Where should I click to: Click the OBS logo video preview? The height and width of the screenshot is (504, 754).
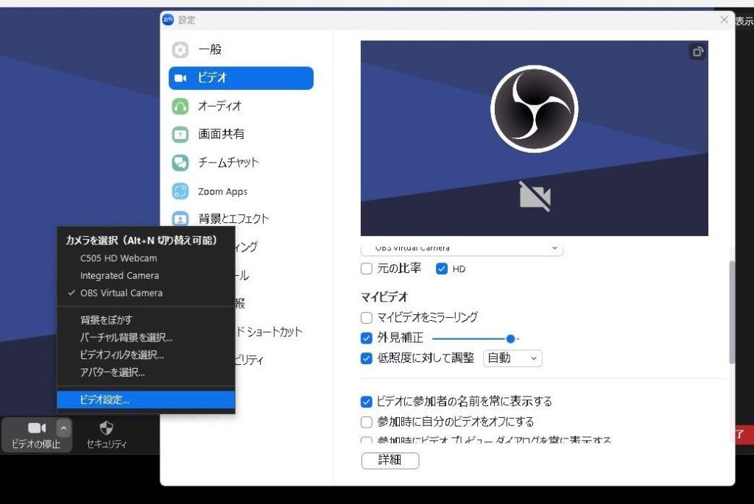point(535,109)
